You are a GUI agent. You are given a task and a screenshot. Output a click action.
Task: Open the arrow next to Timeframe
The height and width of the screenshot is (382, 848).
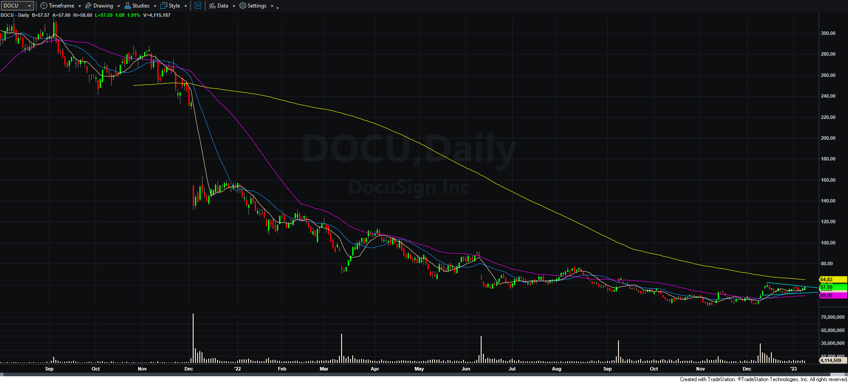80,6
